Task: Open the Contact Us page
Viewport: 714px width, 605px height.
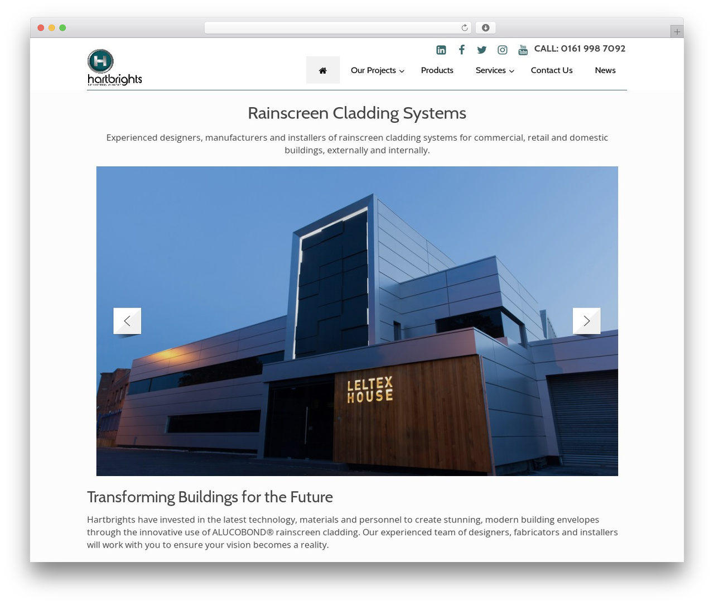Action: point(552,70)
